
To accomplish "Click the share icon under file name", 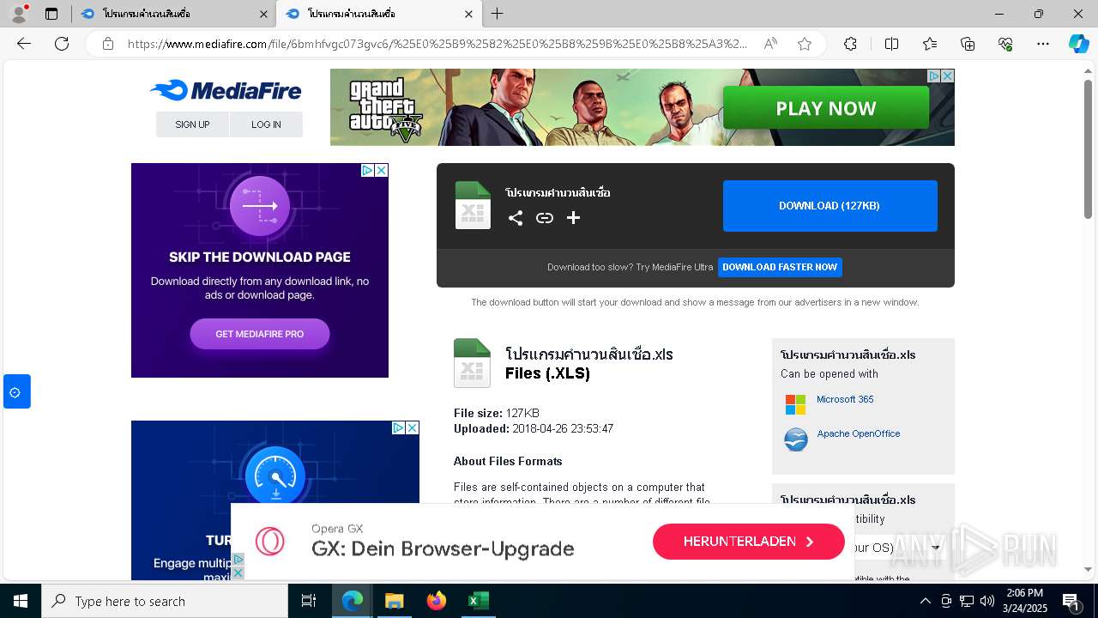I will [516, 218].
